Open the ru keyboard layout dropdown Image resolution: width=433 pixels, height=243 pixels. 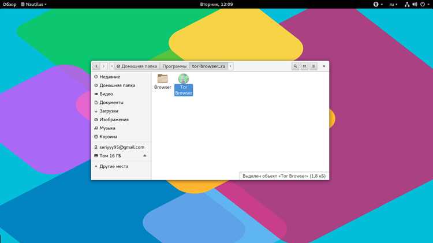click(393, 4)
